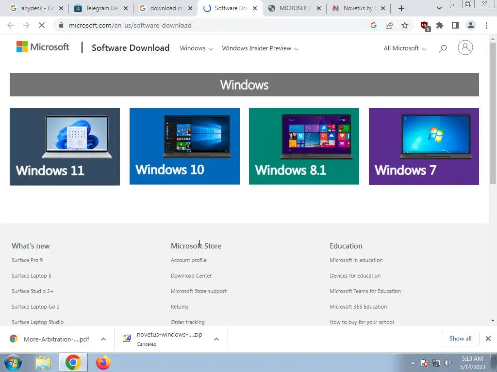This screenshot has width=497, height=372.
Task: Bookmark this page with the star
Action: (405, 25)
